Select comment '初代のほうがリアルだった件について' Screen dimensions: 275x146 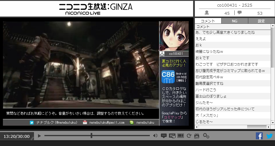[x=233, y=109]
